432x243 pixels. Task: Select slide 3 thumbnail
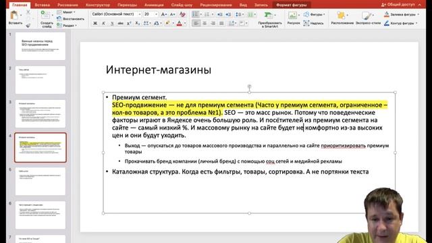click(40, 113)
